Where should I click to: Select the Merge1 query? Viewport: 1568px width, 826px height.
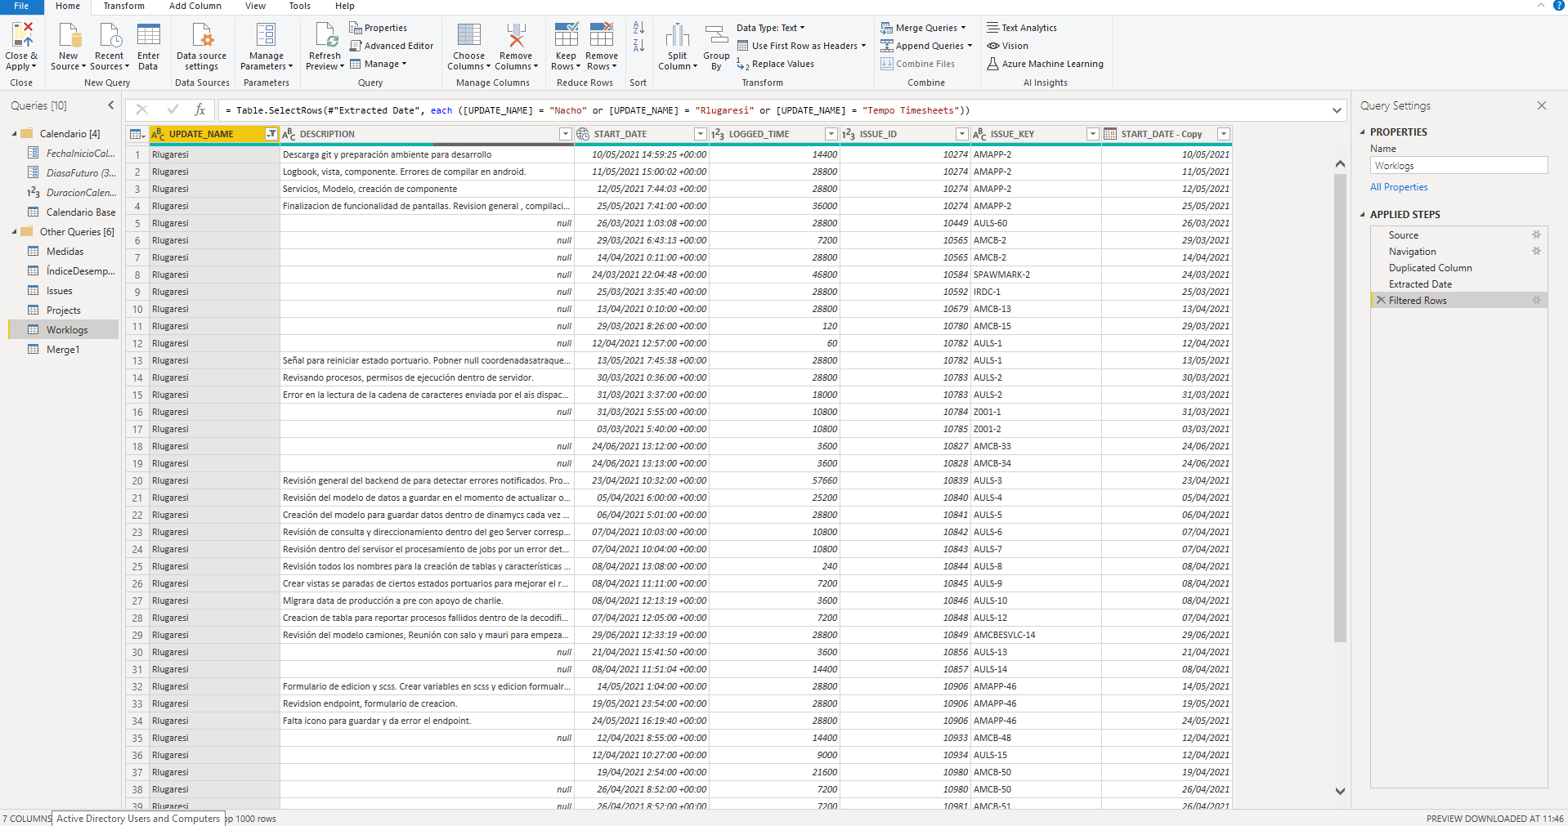pos(63,349)
